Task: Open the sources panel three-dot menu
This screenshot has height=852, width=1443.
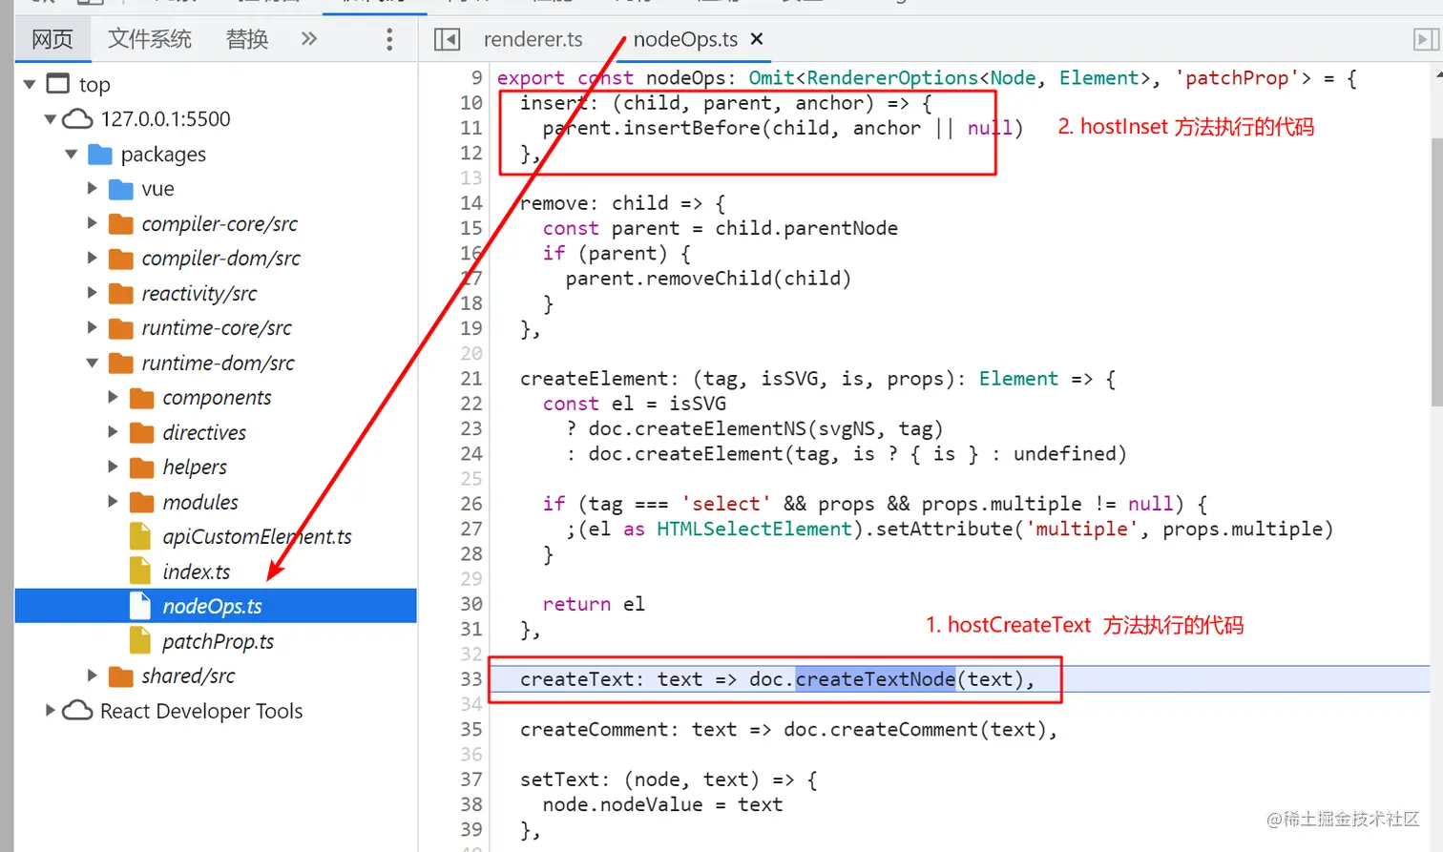Action: 389,39
